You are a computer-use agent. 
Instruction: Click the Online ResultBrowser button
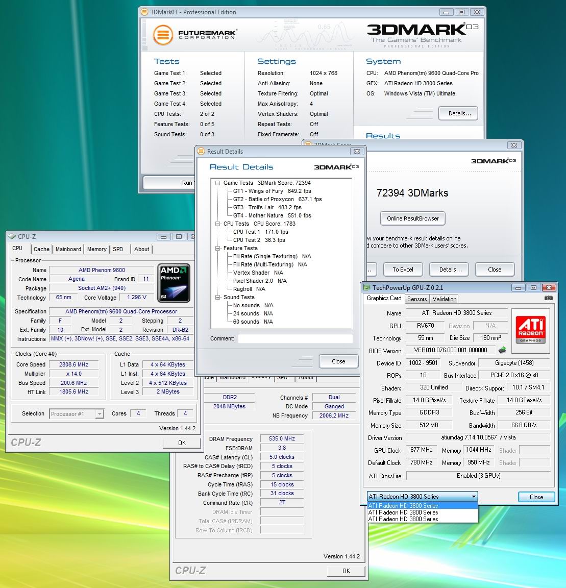click(x=412, y=218)
